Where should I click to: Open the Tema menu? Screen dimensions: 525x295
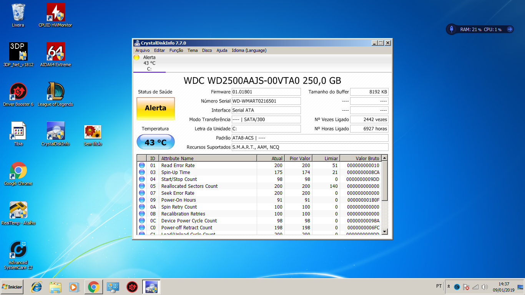click(193, 50)
